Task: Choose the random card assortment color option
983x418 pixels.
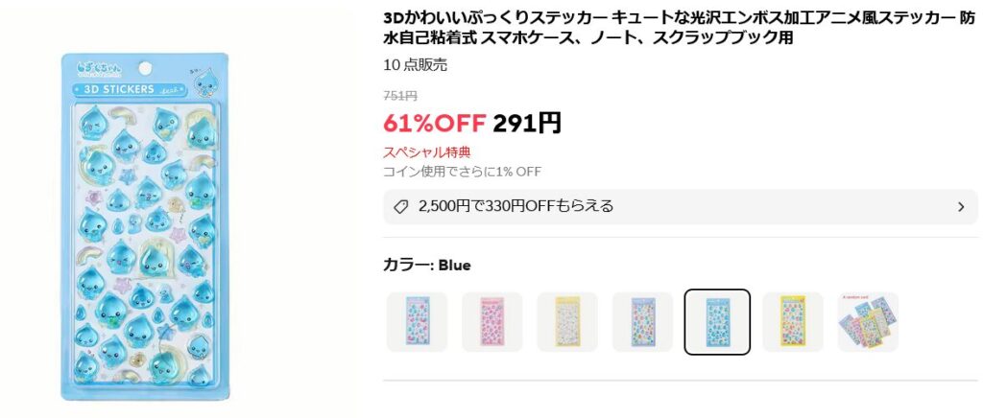Action: pyautogui.click(x=868, y=322)
